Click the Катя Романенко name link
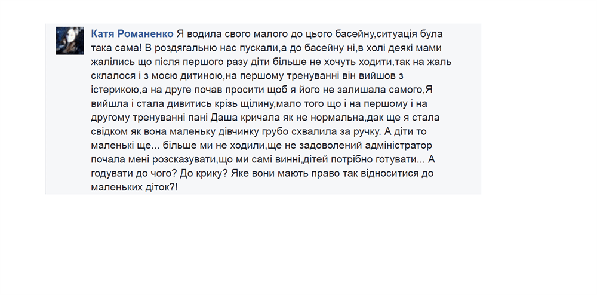Viewport: 597px width, 295px height. coord(132,34)
